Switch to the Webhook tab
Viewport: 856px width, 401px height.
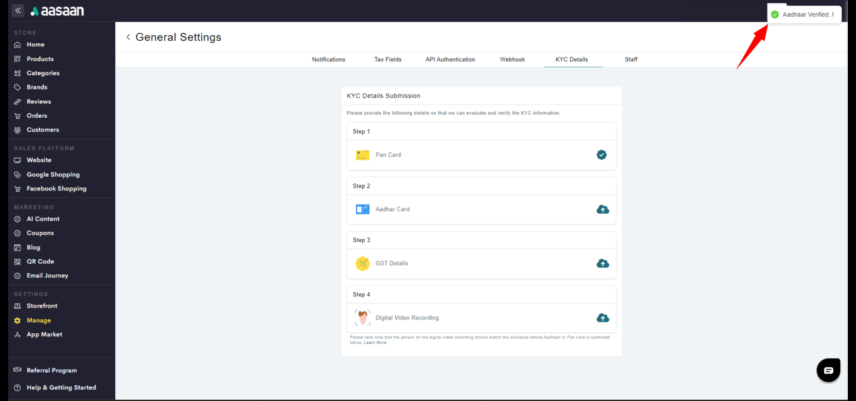tap(512, 60)
